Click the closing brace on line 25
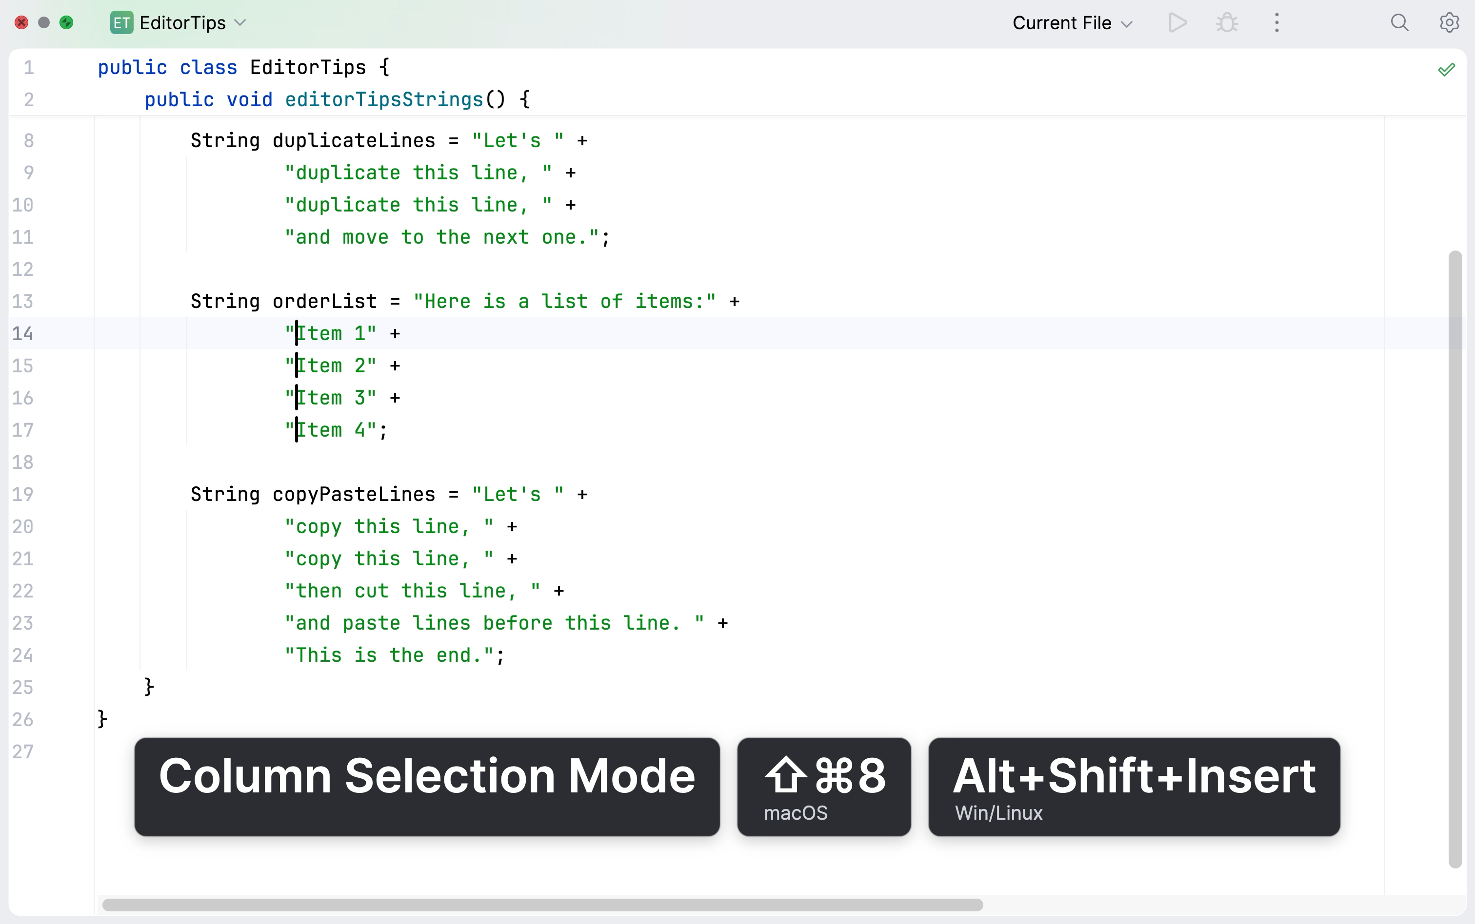This screenshot has height=924, width=1475. click(149, 687)
